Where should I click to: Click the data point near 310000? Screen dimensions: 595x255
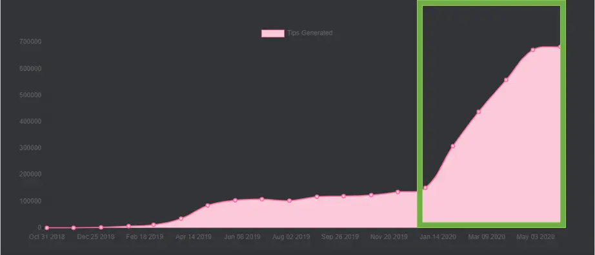coord(452,146)
